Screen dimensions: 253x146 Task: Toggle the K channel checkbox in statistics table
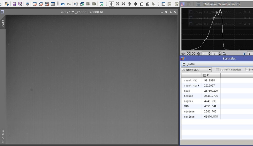(x=205, y=75)
